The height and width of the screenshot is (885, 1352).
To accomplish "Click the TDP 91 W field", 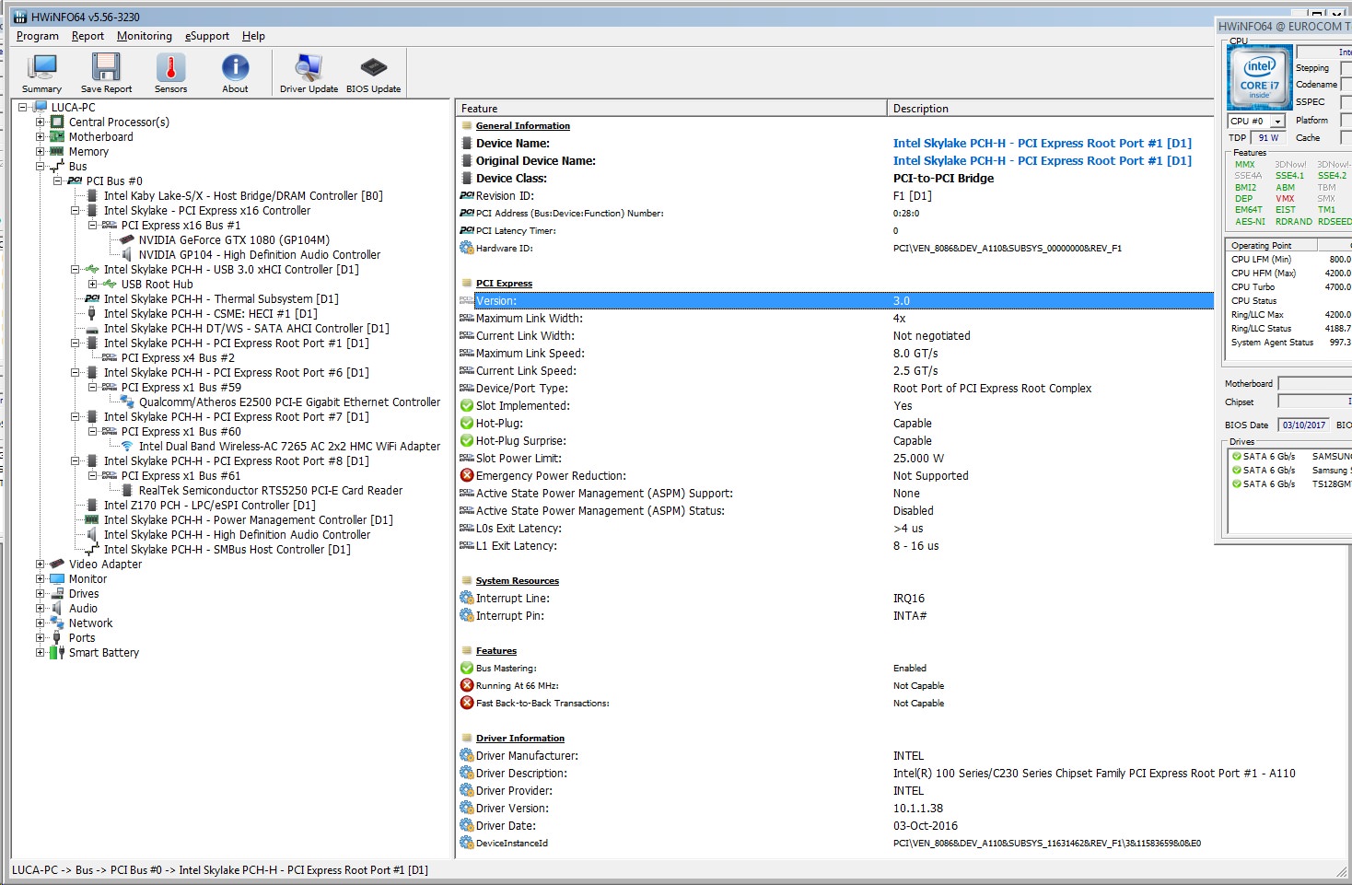I will [1269, 137].
